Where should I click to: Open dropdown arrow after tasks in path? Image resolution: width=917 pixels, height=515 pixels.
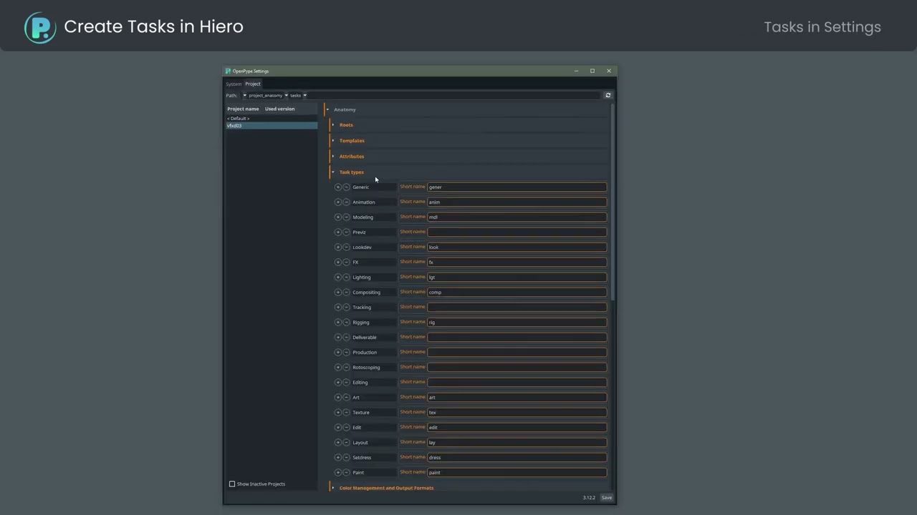click(x=304, y=95)
